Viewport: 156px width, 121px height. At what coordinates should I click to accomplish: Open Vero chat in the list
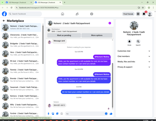pos(21,54)
